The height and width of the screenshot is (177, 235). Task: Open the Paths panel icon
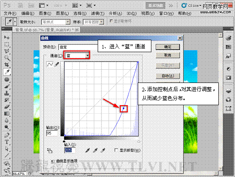click(x=229, y=108)
